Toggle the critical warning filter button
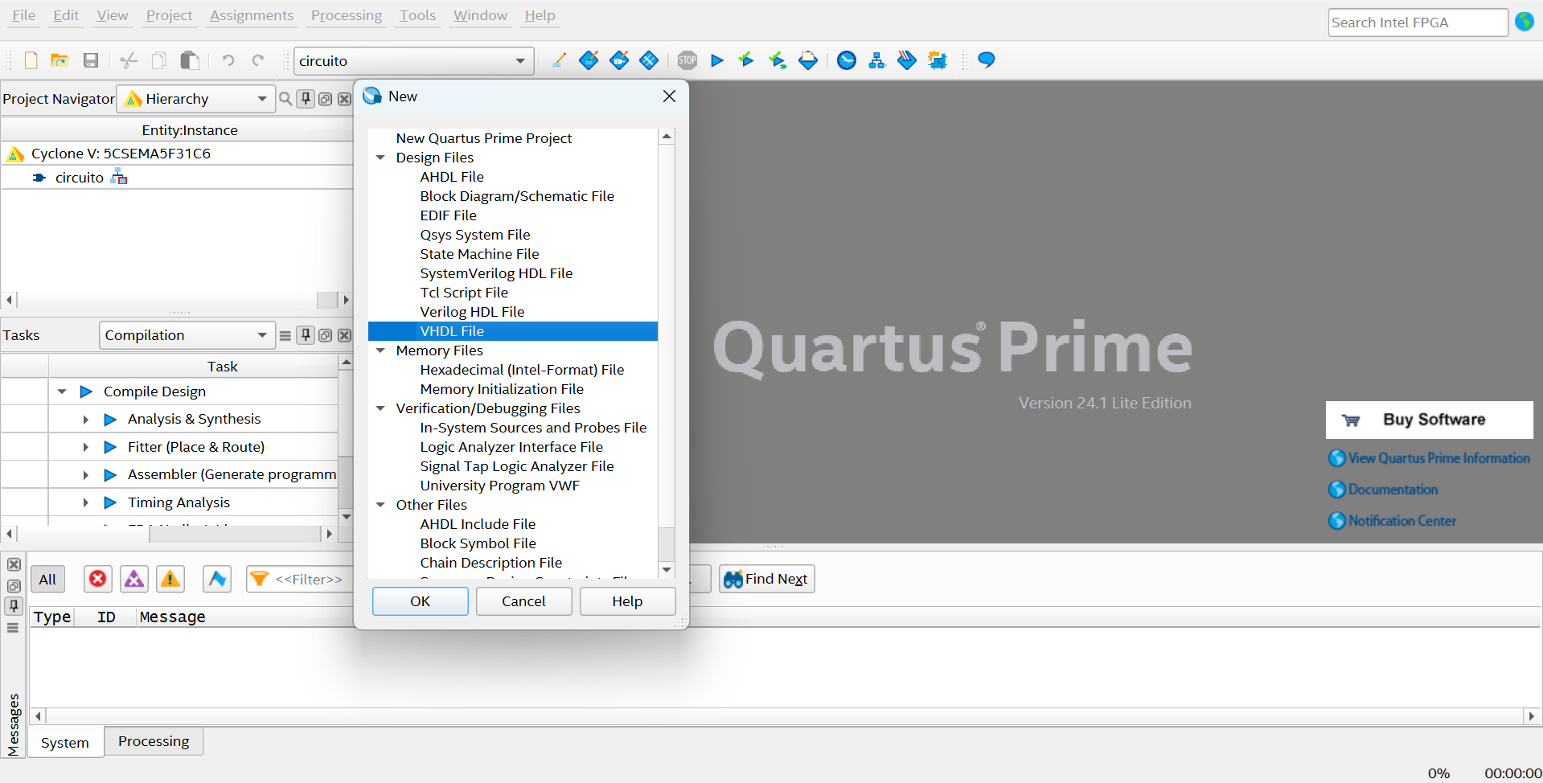The height and width of the screenshot is (783, 1543). tap(134, 579)
